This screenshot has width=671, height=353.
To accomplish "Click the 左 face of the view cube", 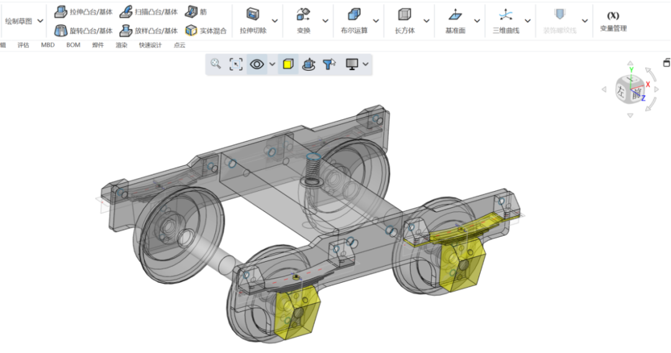I will [621, 91].
